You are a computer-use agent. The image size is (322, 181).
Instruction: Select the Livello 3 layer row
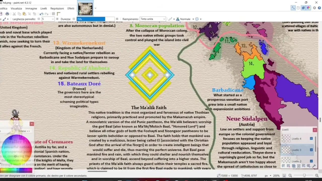click(x=297, y=150)
